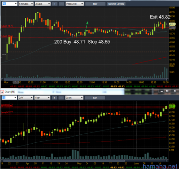The height and width of the screenshot is (169, 179).
Task: Click the minus button on the daily chart
Action: [x=61, y=98]
